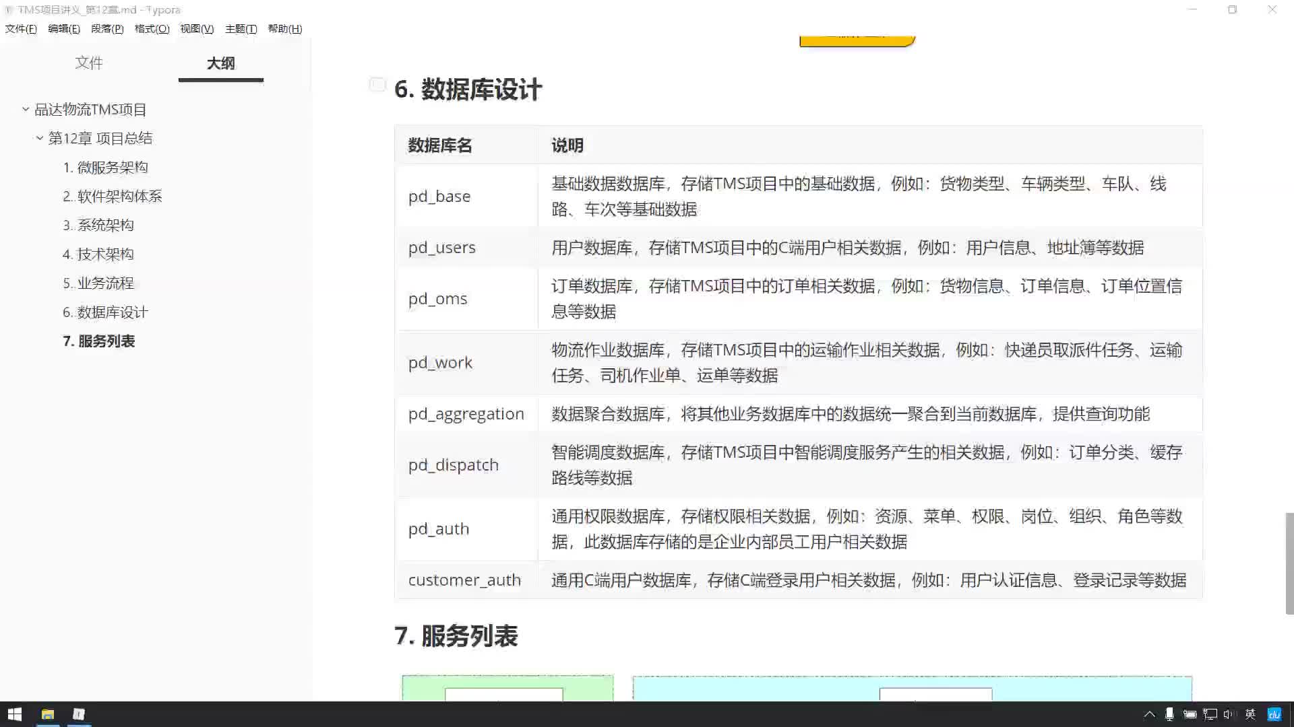The image size is (1294, 727).
Task: Click the battery status tray icon
Action: tap(1190, 714)
